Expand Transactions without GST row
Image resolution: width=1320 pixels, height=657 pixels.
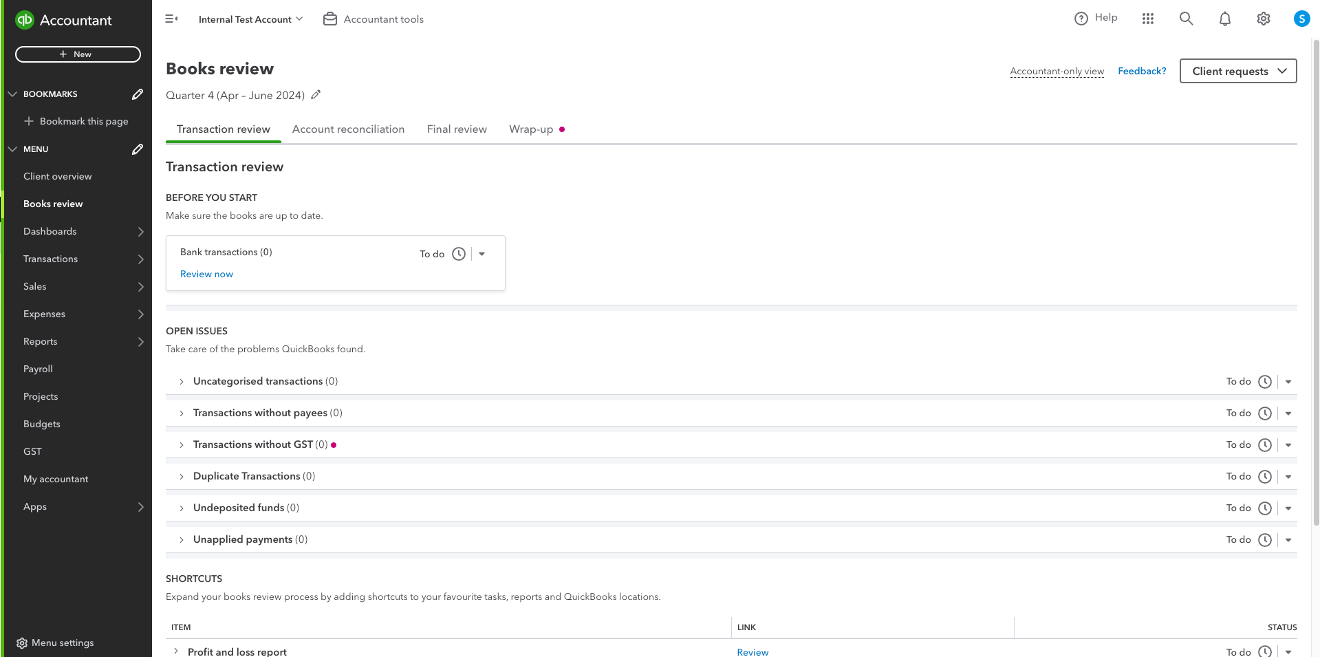click(182, 445)
